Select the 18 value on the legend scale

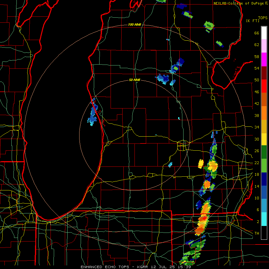click(257, 175)
